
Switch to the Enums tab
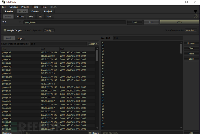tap(35, 11)
